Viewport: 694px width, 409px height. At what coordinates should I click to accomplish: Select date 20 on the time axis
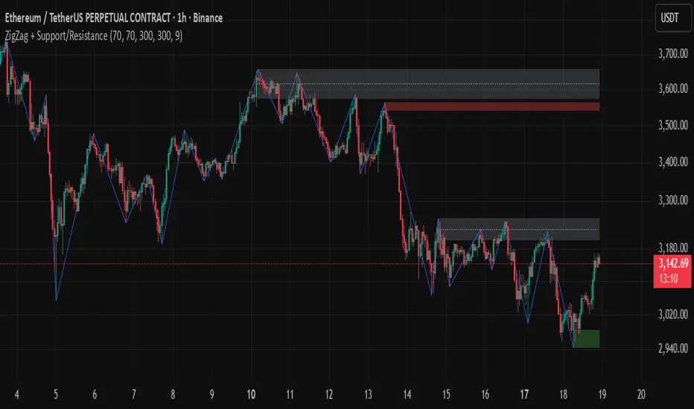641,393
